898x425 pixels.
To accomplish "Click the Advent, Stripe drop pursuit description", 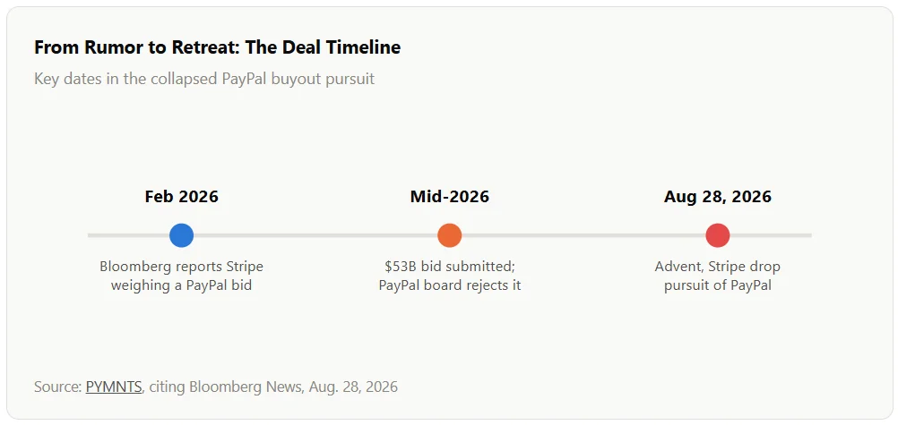I will 718,276.
